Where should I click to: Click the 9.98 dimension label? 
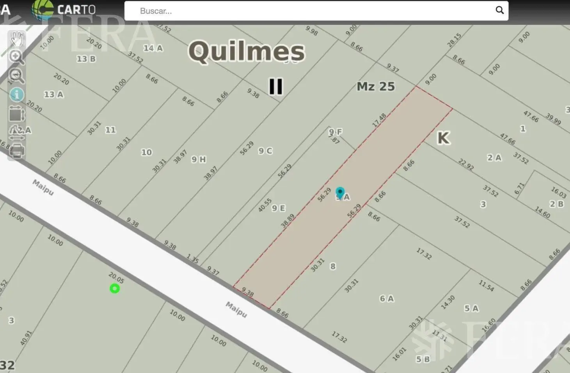click(x=311, y=30)
